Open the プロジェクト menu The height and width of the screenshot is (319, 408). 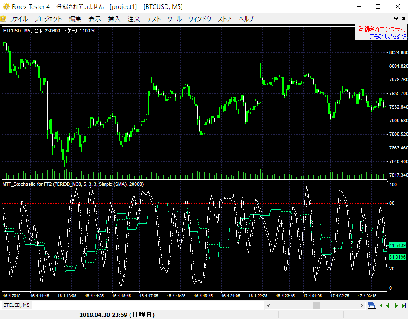coord(48,19)
